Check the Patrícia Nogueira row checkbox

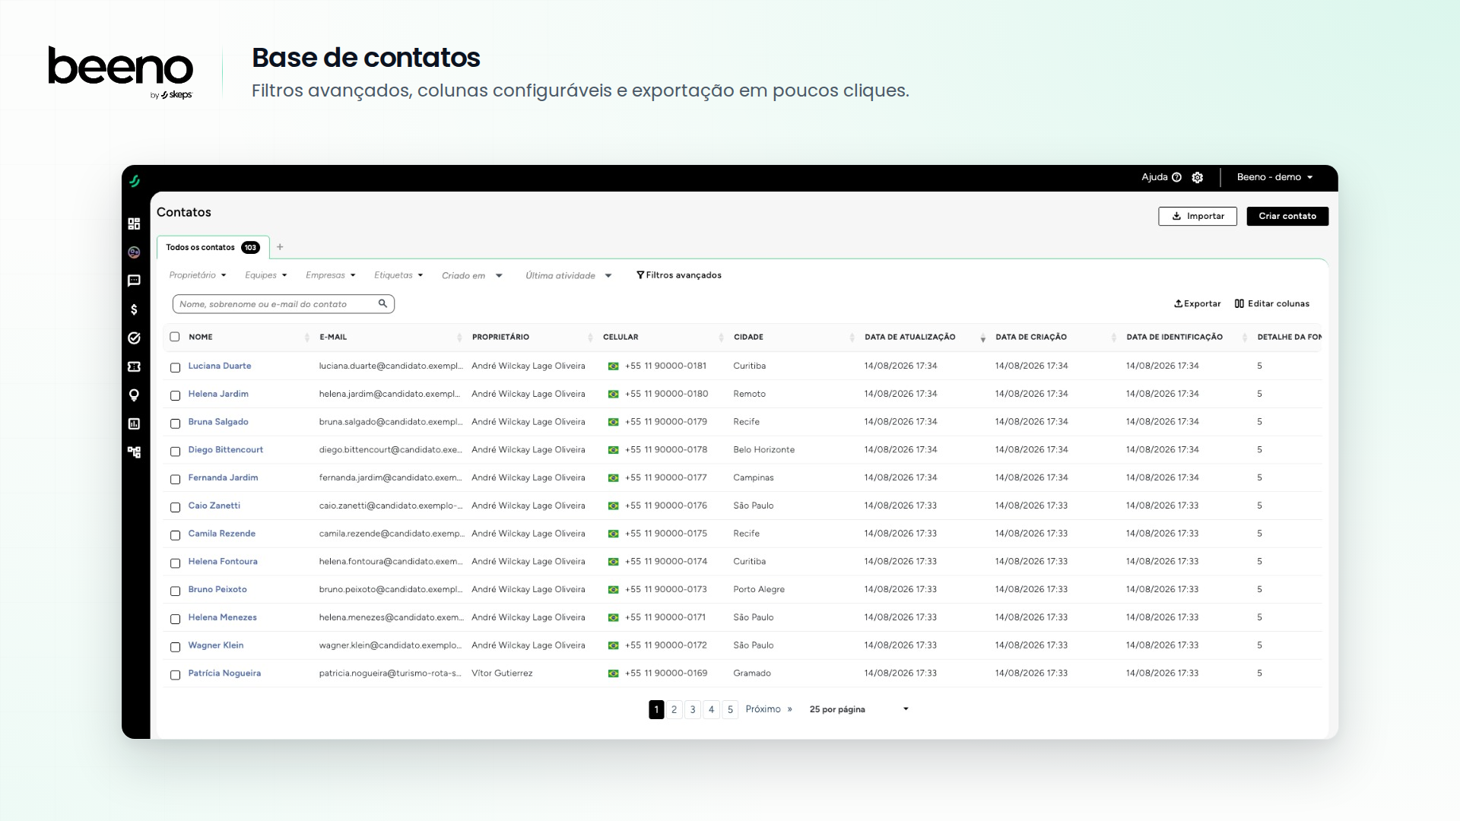pos(175,675)
